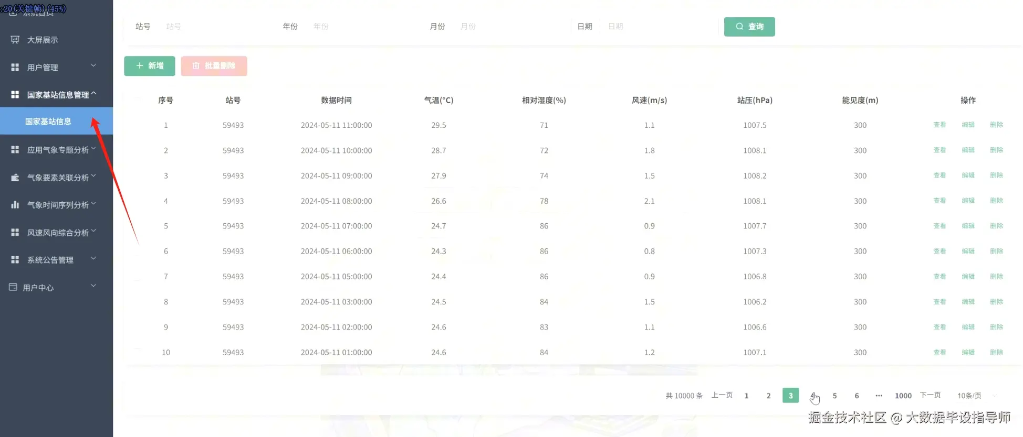1023x437 pixels.
Task: Click the 能见度(m) column header
Action: point(860,100)
